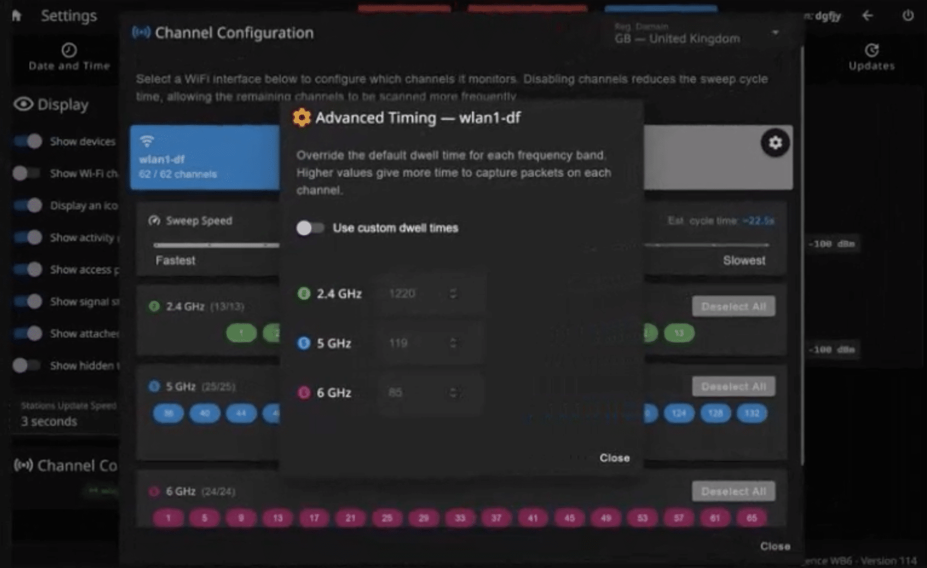
Task: Deselect All 6 GHz channels
Action: coord(733,491)
